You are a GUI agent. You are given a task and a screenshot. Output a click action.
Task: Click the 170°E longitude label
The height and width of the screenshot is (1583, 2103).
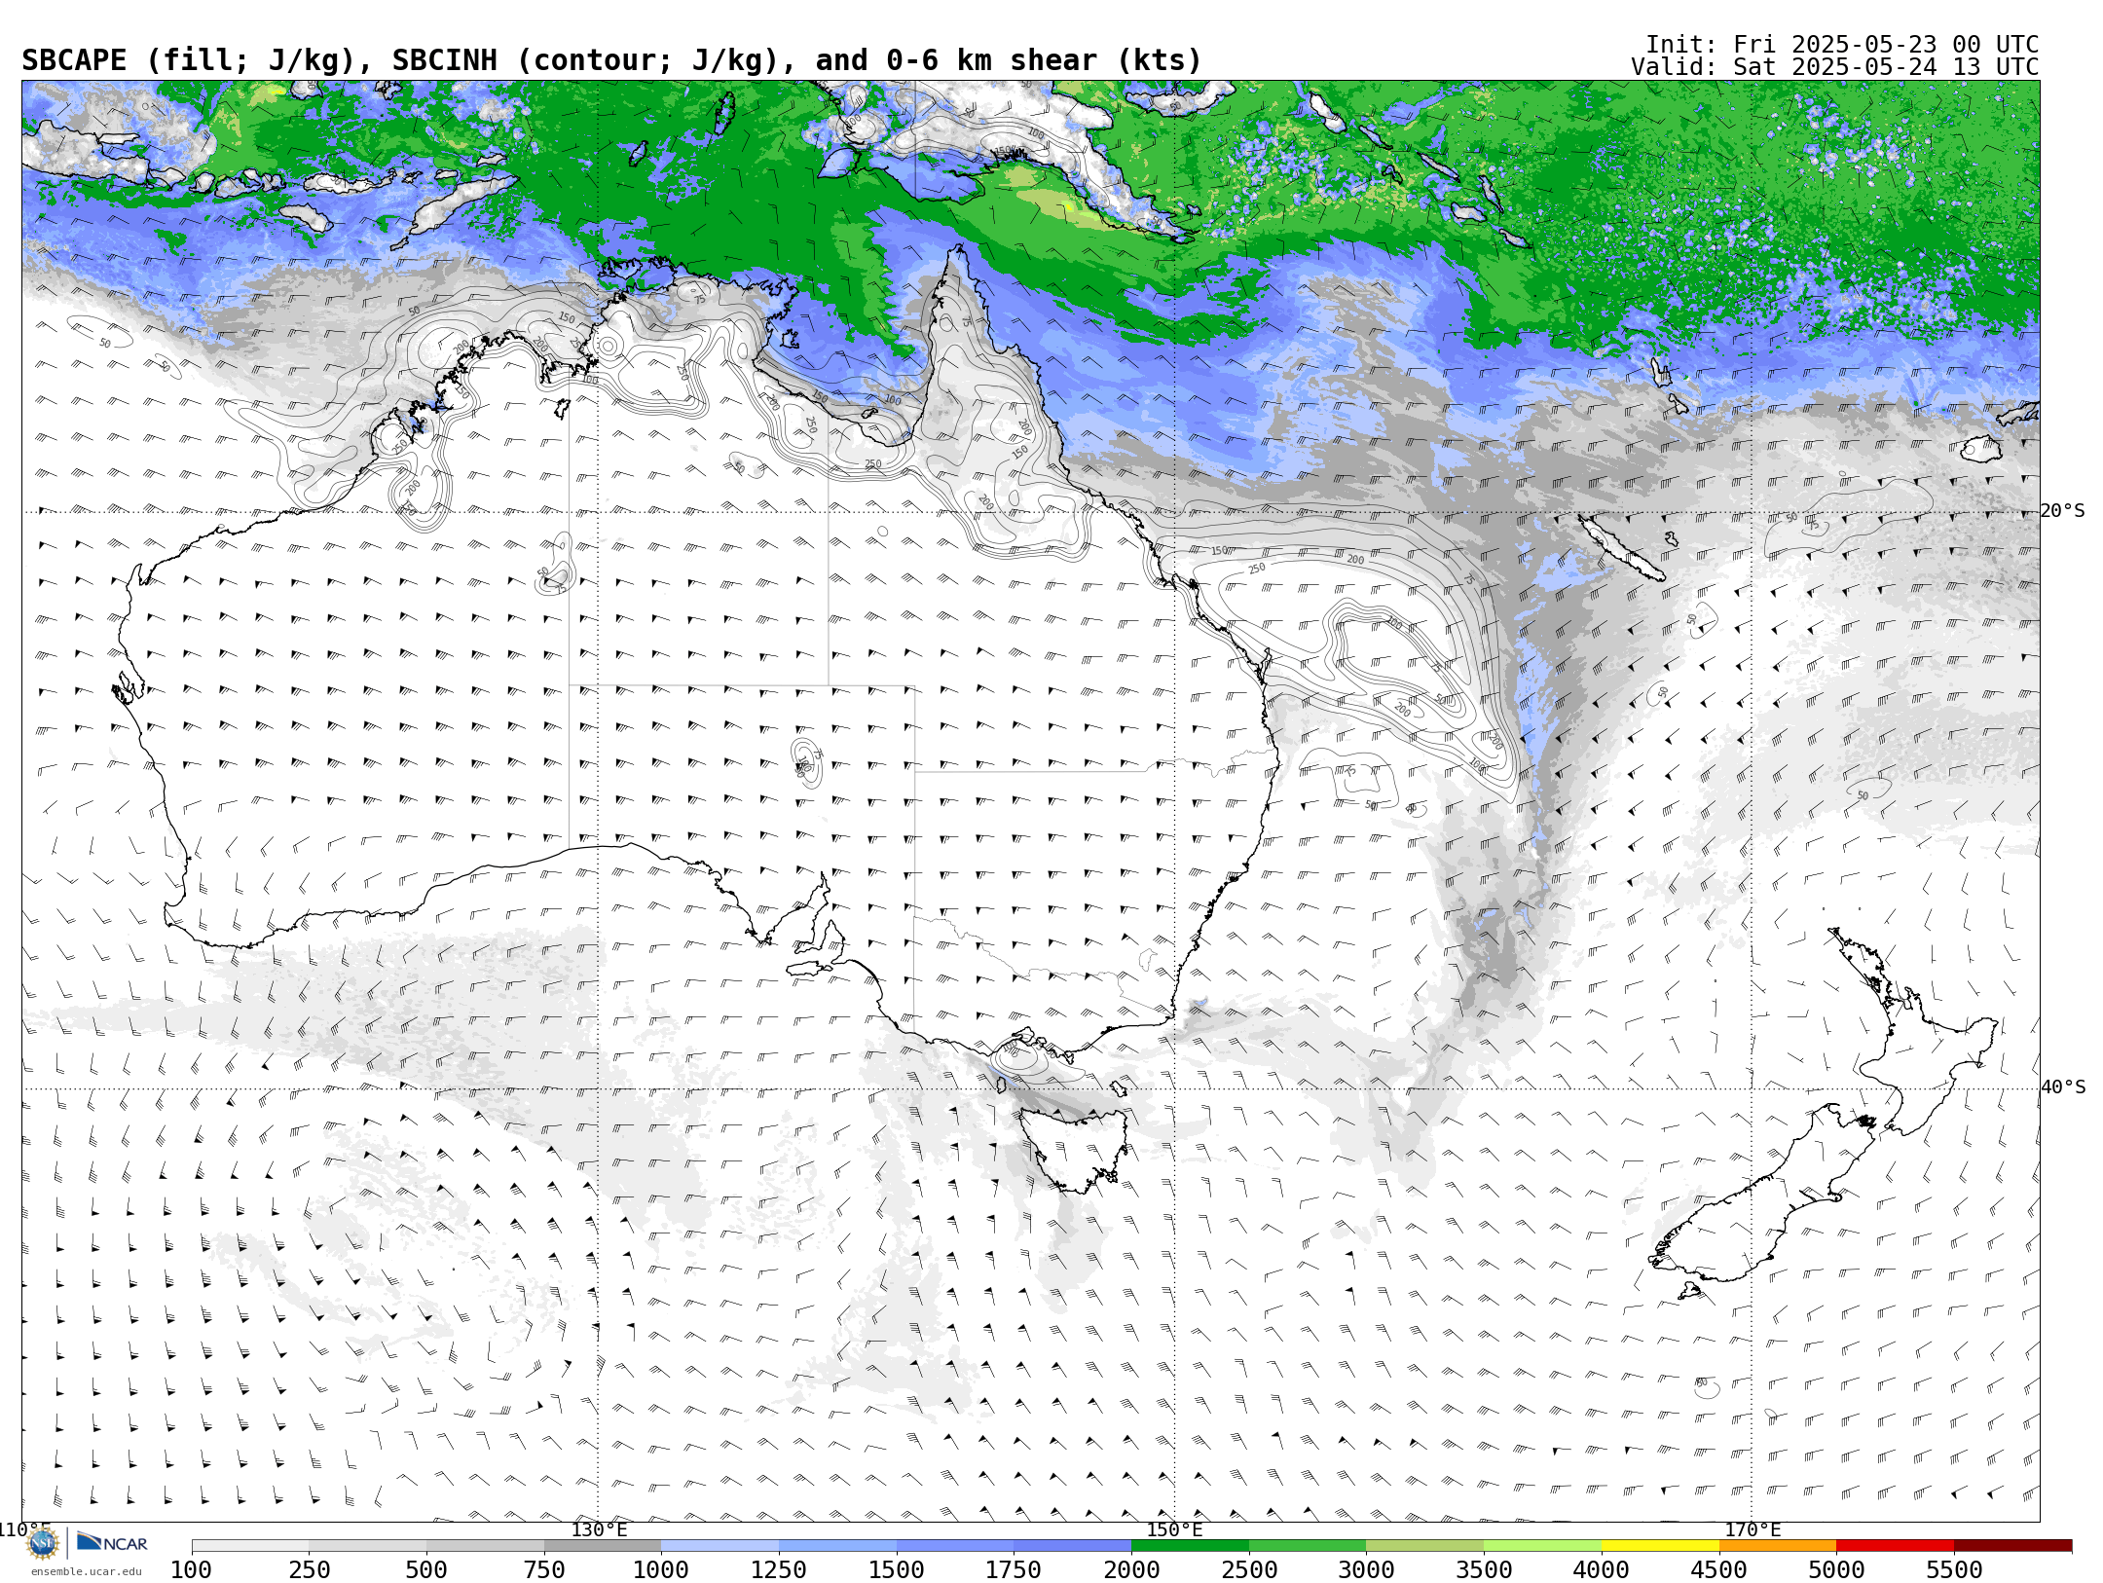point(1752,1530)
